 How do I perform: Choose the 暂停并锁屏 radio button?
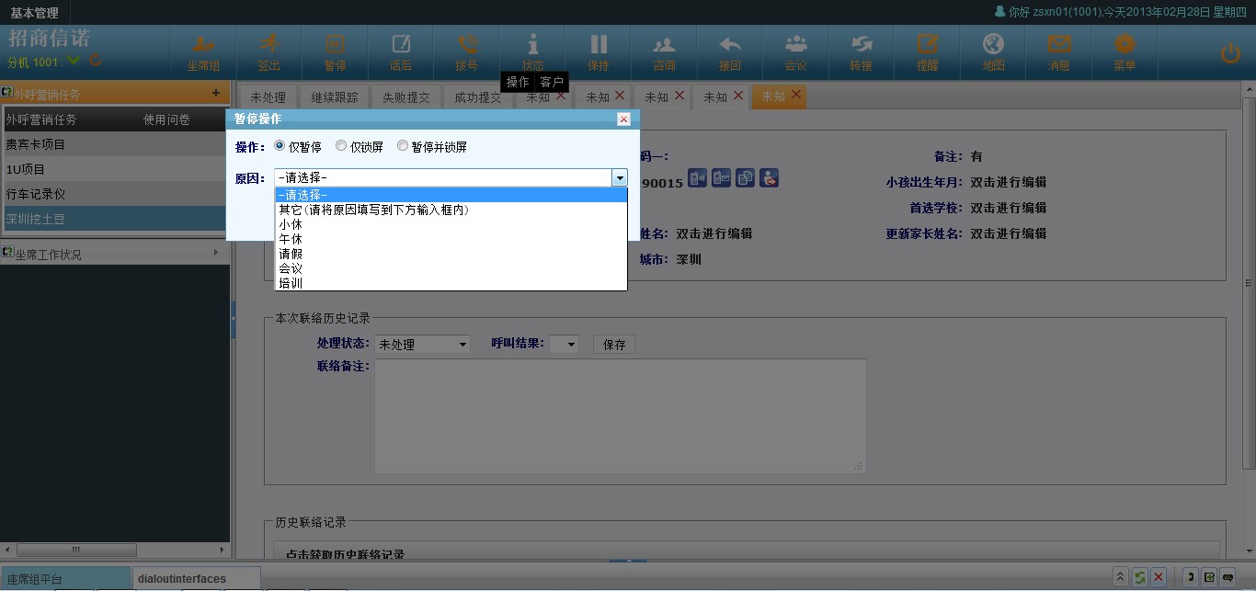tap(403, 146)
